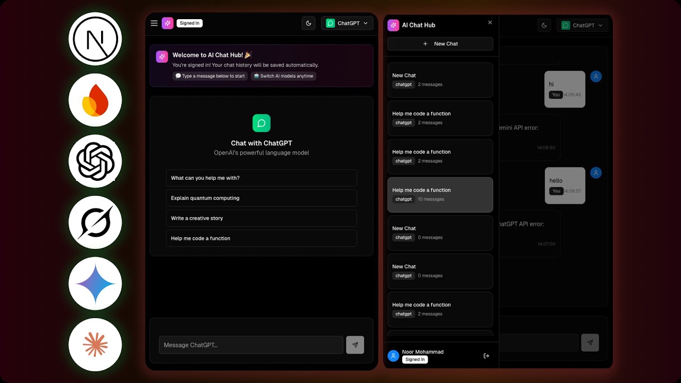Click the green ChatGPT icon in model dropdown
Viewport: 681px width, 383px height.
tap(330, 23)
